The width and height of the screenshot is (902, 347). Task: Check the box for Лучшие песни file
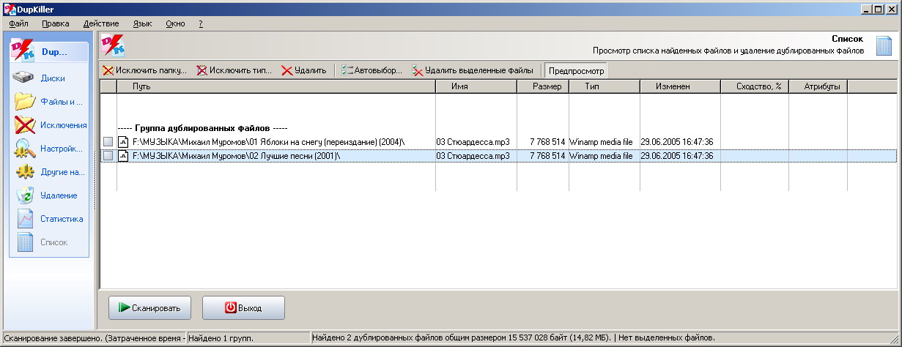coord(108,156)
